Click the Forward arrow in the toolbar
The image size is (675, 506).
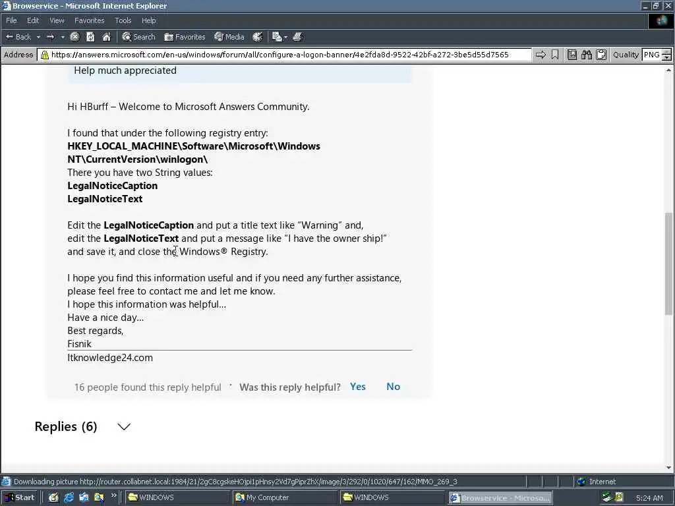50,37
